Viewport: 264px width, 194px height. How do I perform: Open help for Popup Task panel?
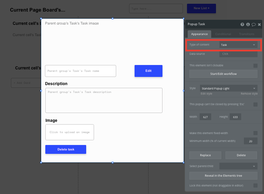pyautogui.click(x=242, y=25)
